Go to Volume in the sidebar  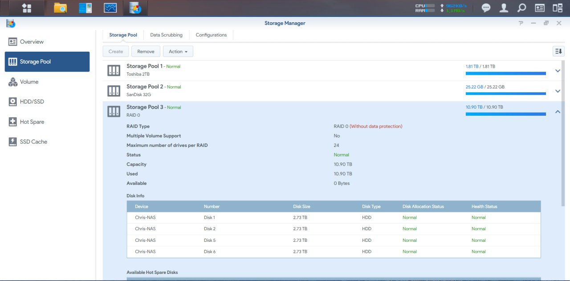[29, 82]
